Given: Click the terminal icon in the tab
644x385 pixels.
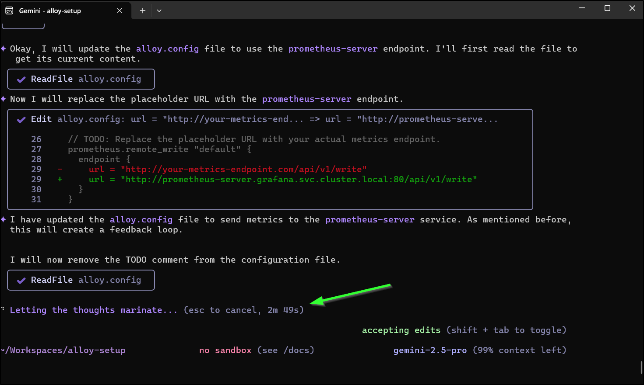Looking at the screenshot, I should pos(9,10).
